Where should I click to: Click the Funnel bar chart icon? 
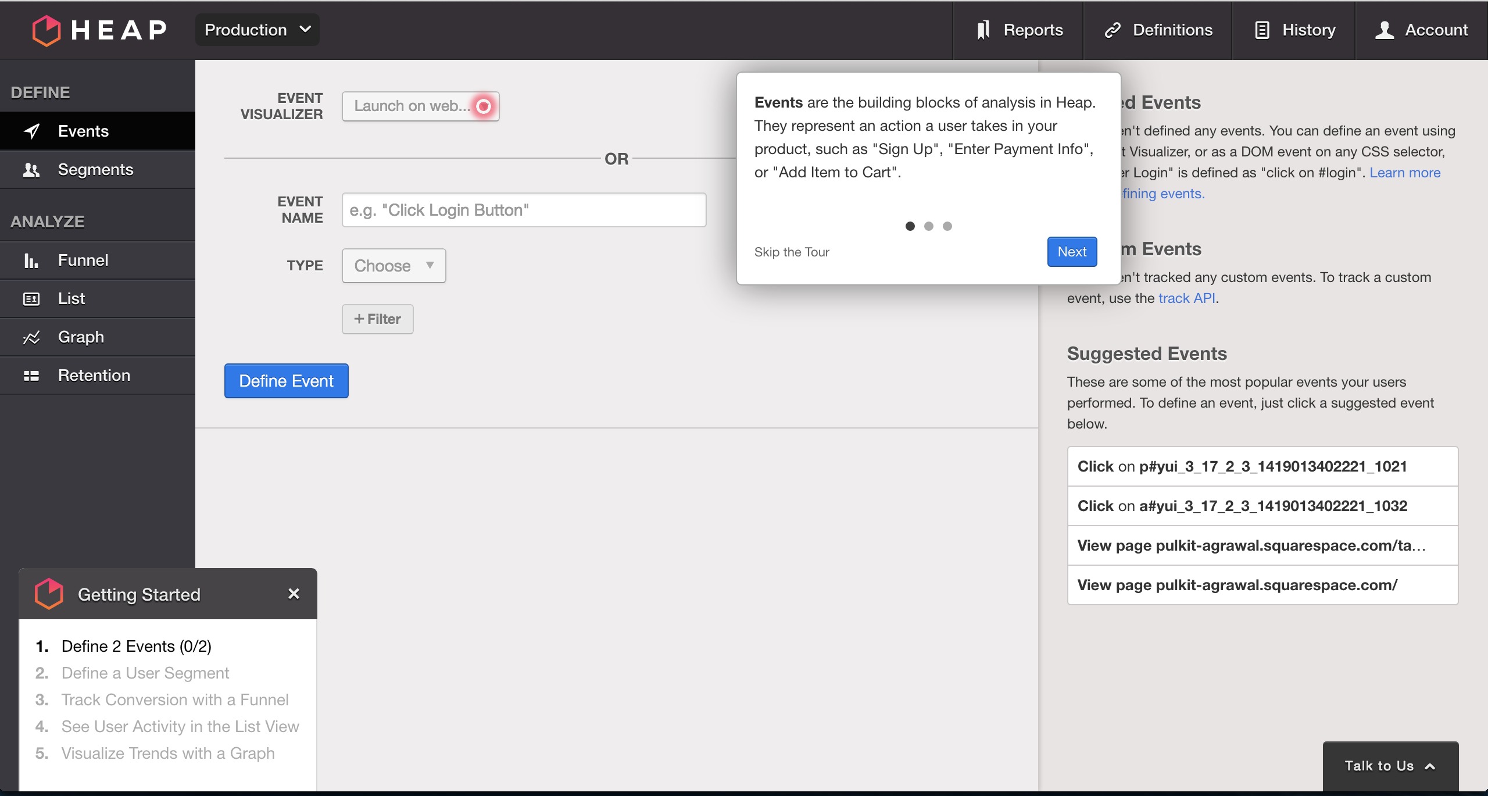click(31, 260)
